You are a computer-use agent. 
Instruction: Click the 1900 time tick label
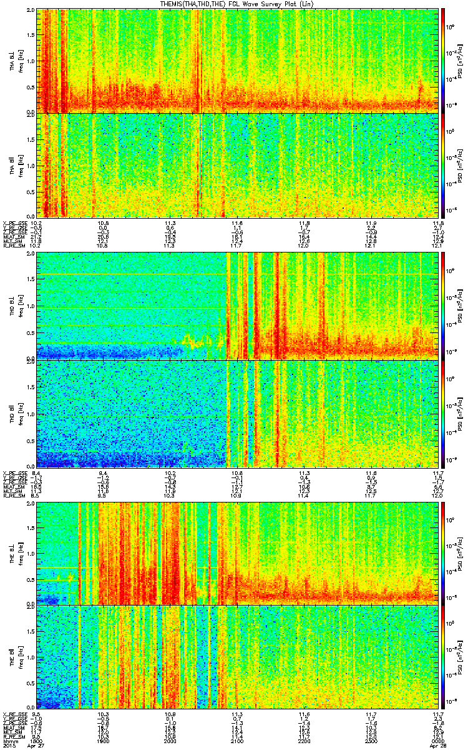point(104,741)
